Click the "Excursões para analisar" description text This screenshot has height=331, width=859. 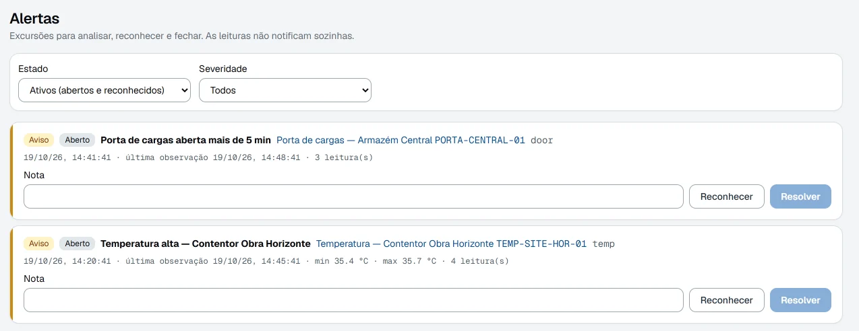click(182, 36)
